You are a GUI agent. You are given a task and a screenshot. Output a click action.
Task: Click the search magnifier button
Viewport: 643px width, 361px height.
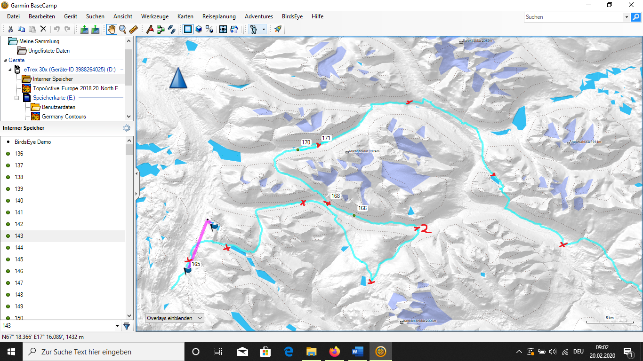pyautogui.click(x=636, y=17)
